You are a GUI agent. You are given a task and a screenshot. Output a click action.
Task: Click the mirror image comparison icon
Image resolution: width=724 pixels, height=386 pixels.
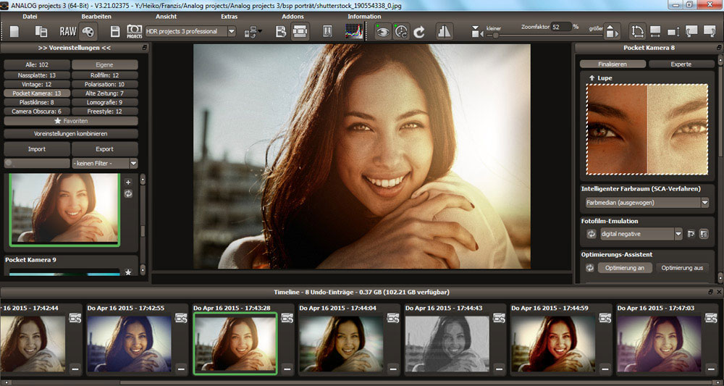point(444,31)
